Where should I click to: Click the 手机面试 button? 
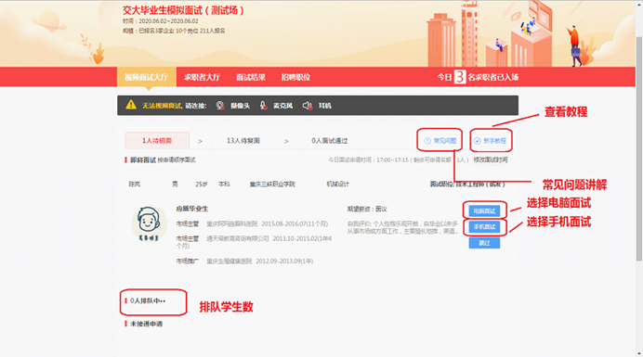point(484,227)
